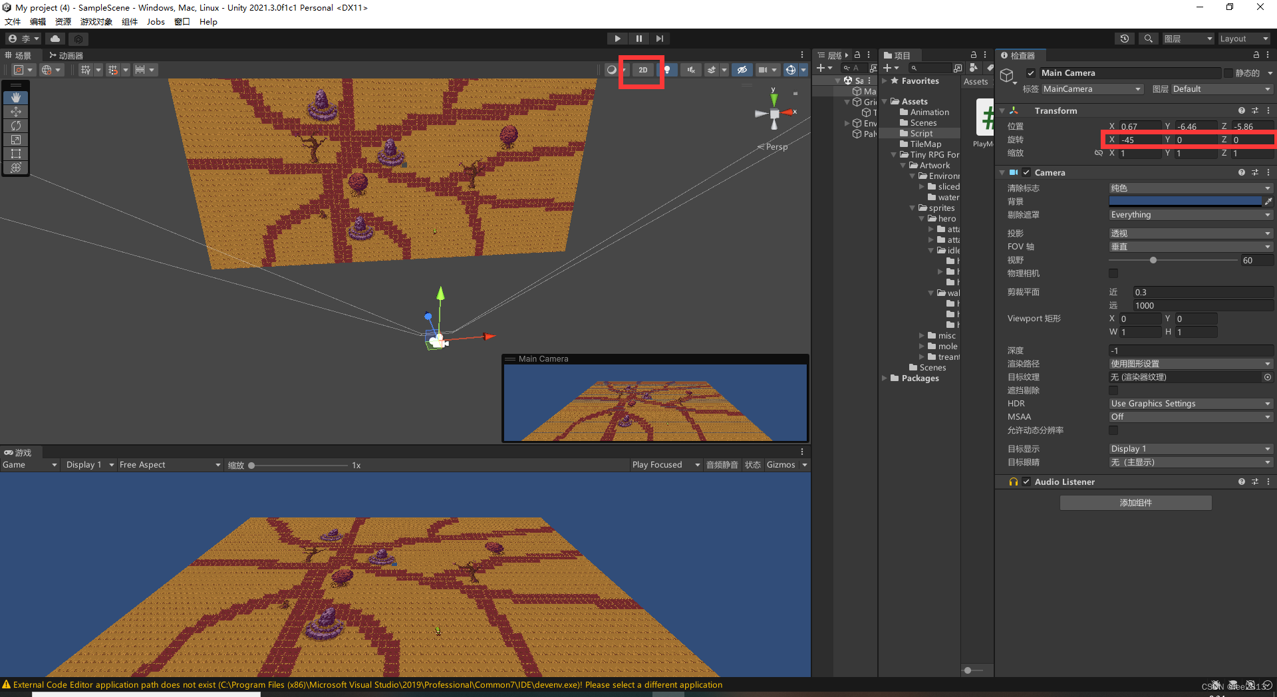
Task: Click the orientation gizmo cube center
Action: coord(774,114)
